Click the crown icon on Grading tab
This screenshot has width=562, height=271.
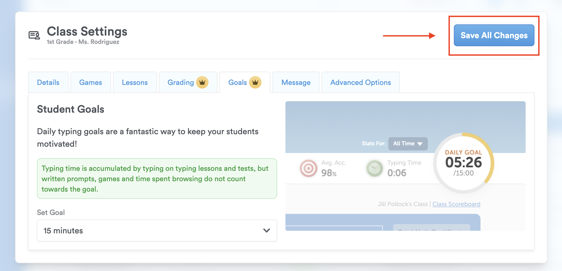[202, 83]
